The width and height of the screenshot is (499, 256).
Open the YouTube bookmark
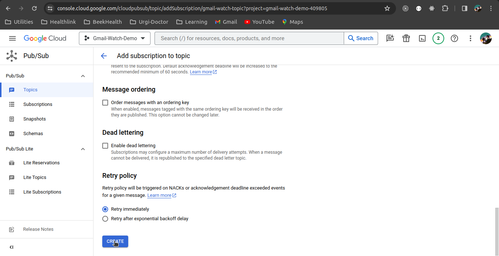pos(259,22)
